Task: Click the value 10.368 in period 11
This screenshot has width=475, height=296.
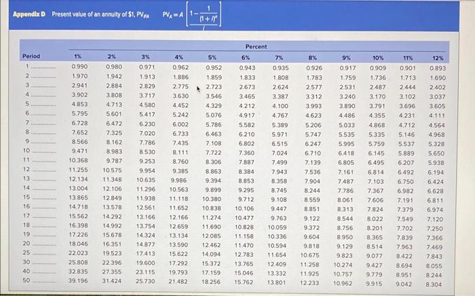Action: point(78,160)
